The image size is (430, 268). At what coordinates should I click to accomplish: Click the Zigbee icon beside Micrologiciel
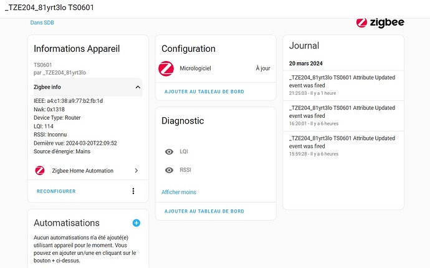(x=166, y=68)
